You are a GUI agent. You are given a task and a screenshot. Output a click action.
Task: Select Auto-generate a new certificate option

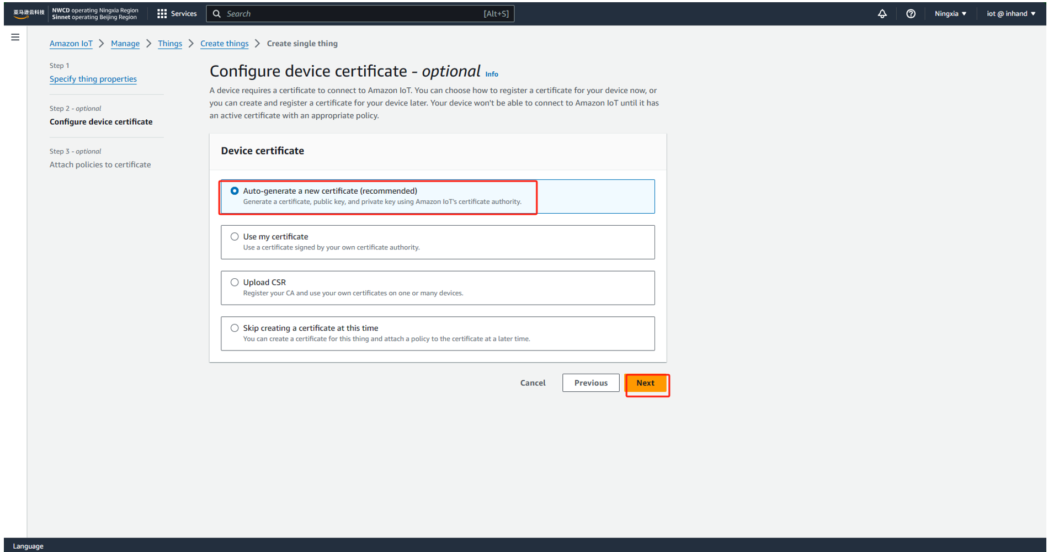[x=235, y=191]
